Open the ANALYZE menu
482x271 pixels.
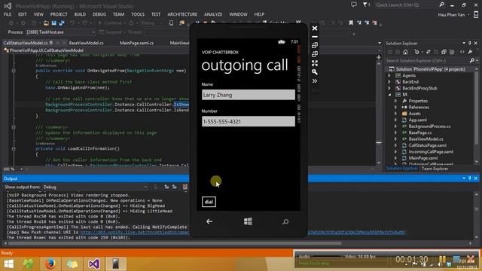[x=213, y=14]
